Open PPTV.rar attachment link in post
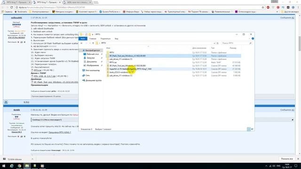Screen dimensions: 301x169 pyautogui.click(x=38, y=70)
